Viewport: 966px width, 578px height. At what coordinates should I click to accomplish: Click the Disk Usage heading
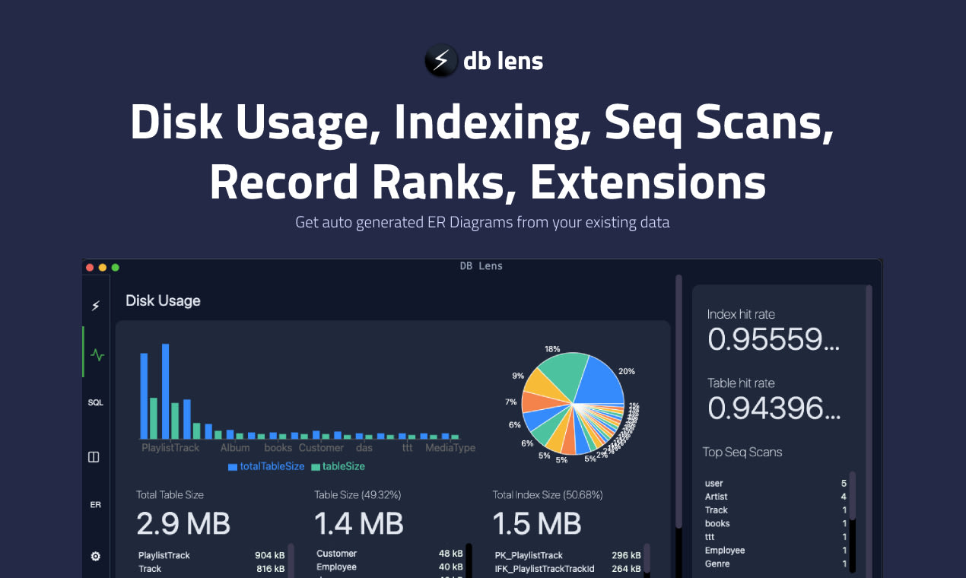coord(163,301)
